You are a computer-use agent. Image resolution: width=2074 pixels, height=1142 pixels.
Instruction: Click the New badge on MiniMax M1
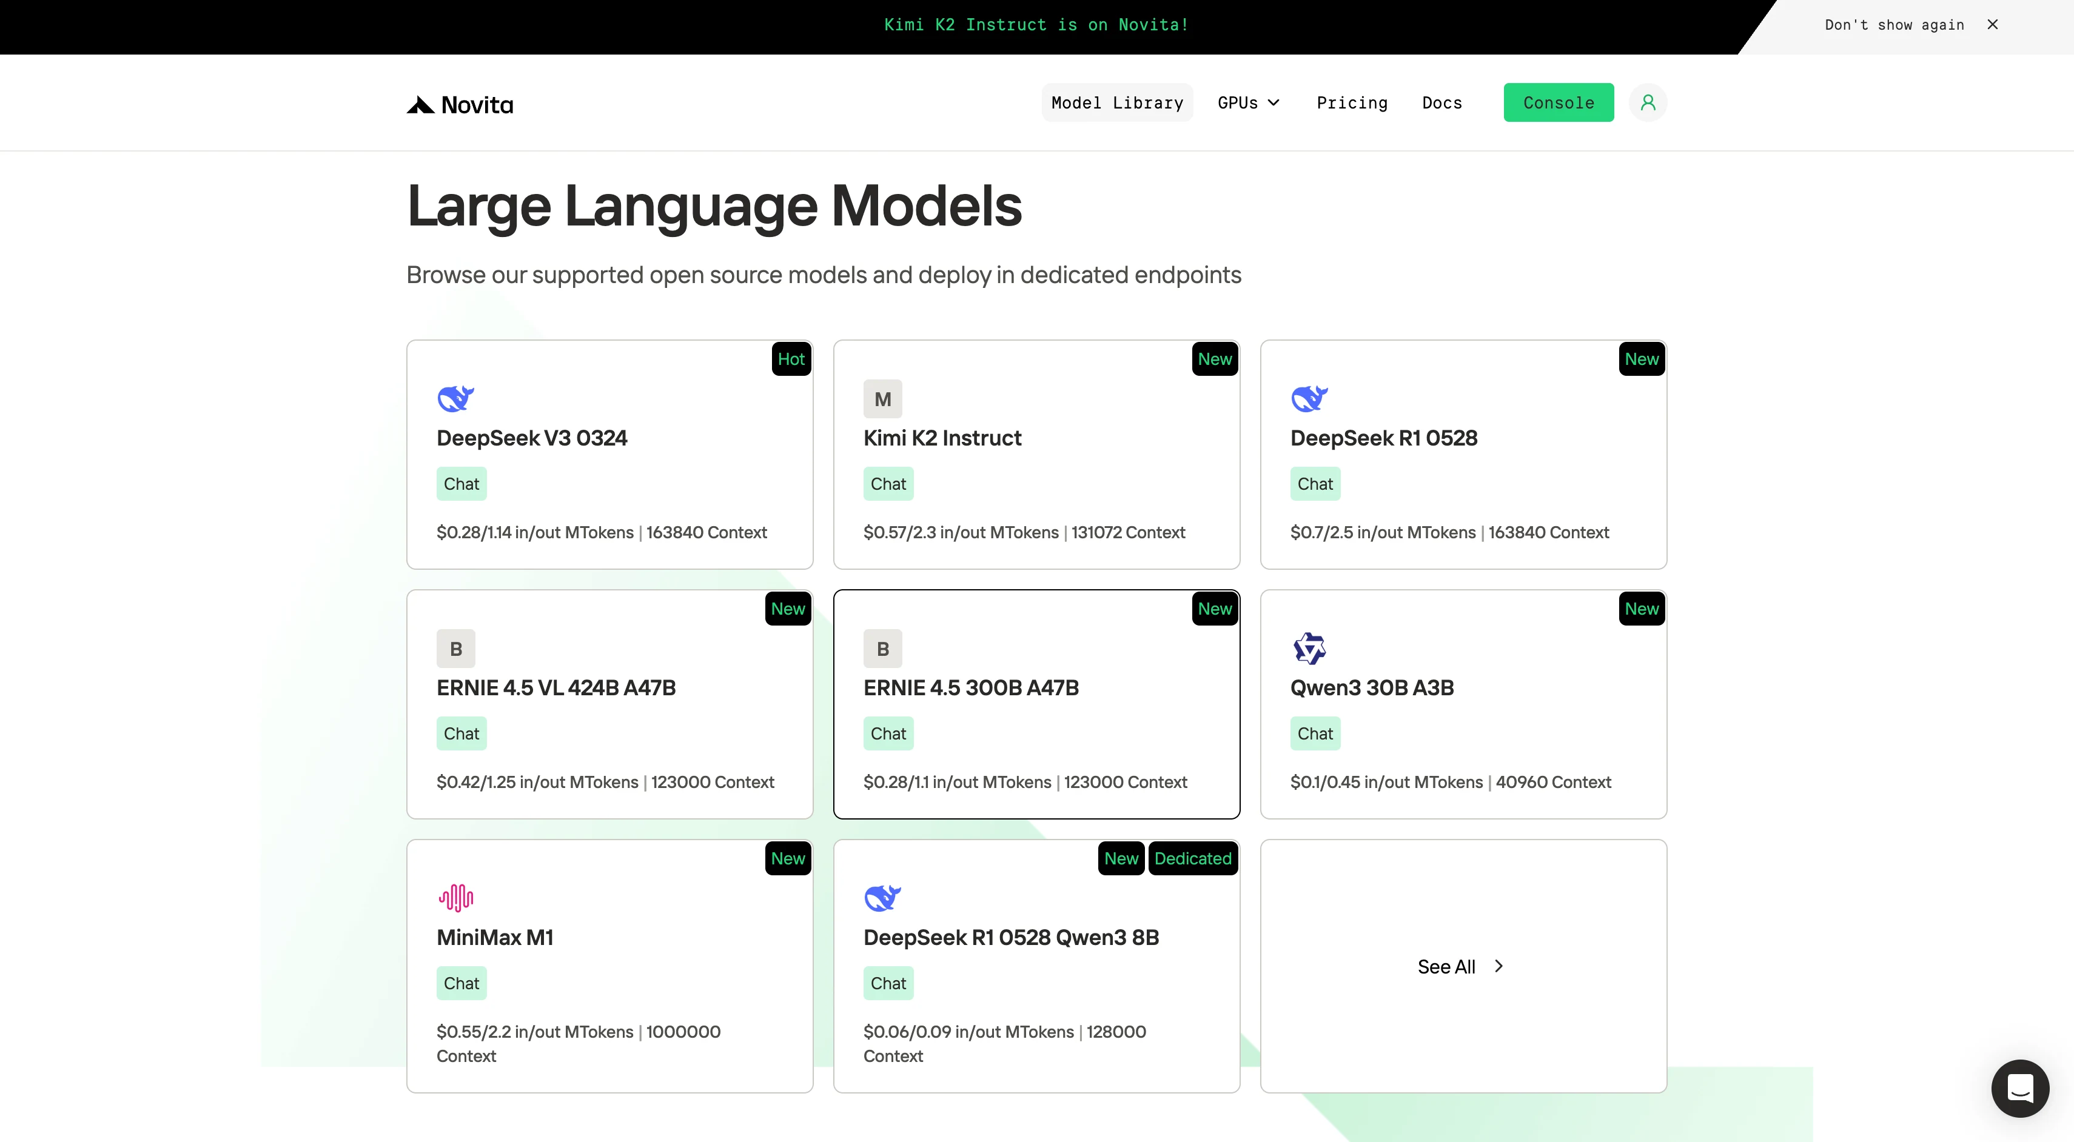787,858
